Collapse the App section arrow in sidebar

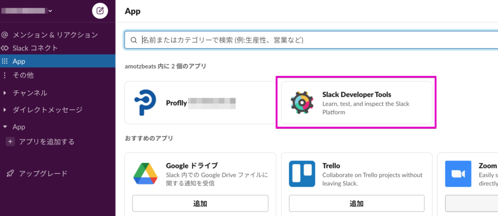[5, 127]
